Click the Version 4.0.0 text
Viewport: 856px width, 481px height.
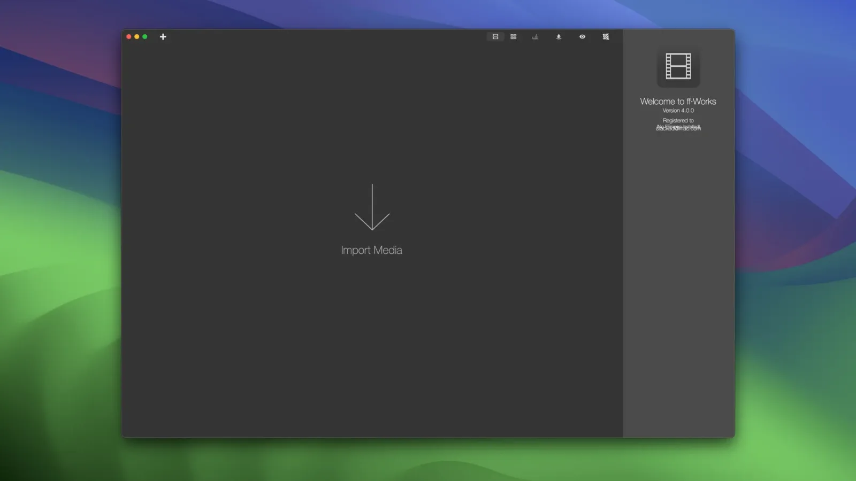[x=678, y=111]
